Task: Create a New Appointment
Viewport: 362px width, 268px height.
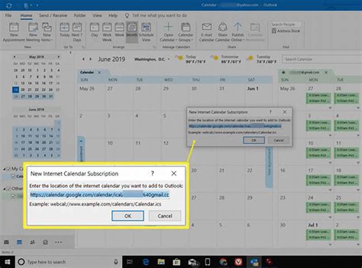Action: [x=14, y=31]
